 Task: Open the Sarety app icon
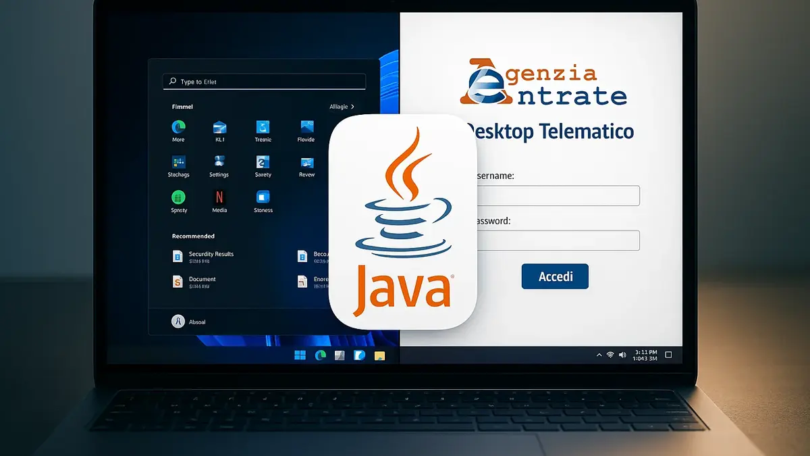(x=263, y=162)
